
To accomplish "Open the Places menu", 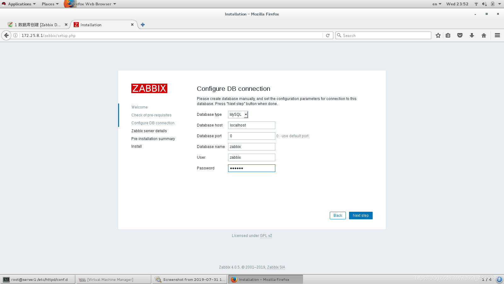I will [x=50, y=4].
